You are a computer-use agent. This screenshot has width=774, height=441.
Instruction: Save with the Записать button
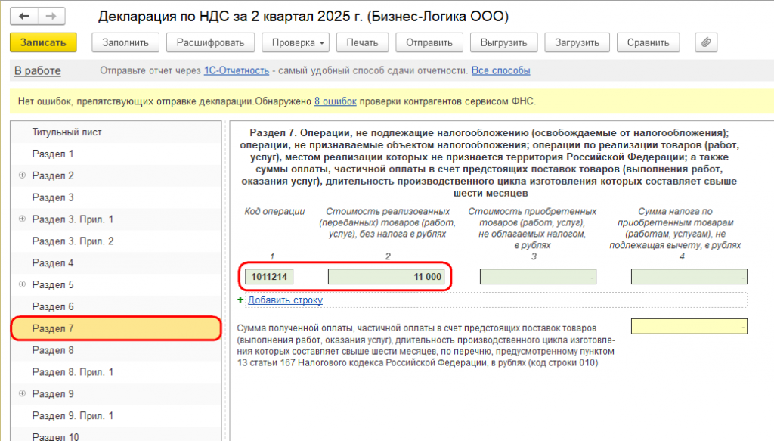(x=43, y=42)
